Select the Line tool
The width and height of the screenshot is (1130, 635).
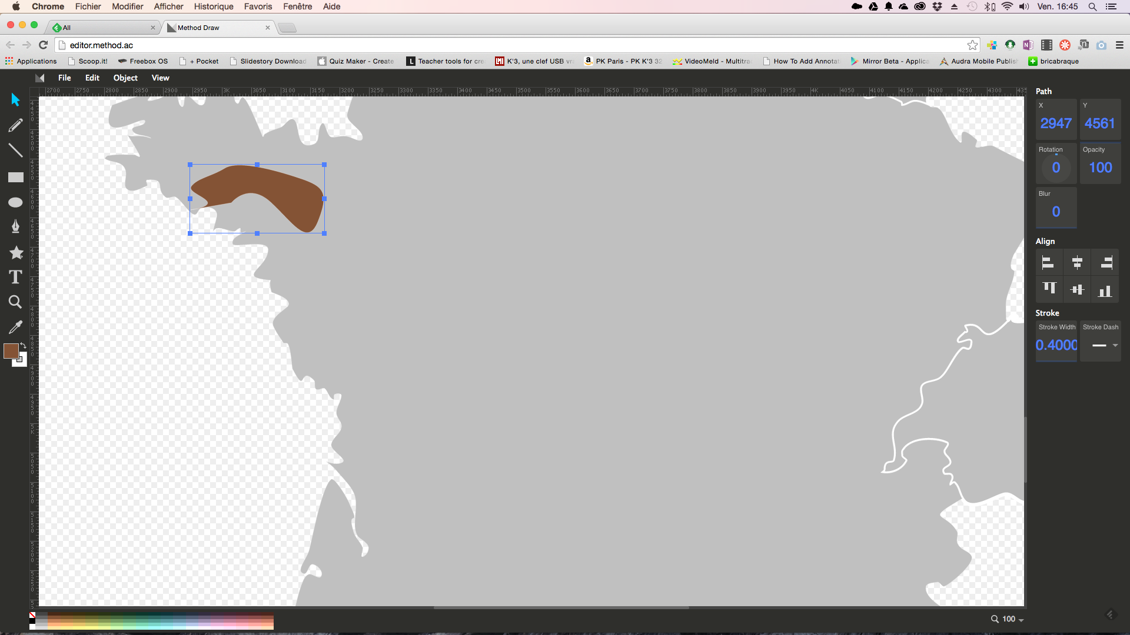click(x=15, y=151)
